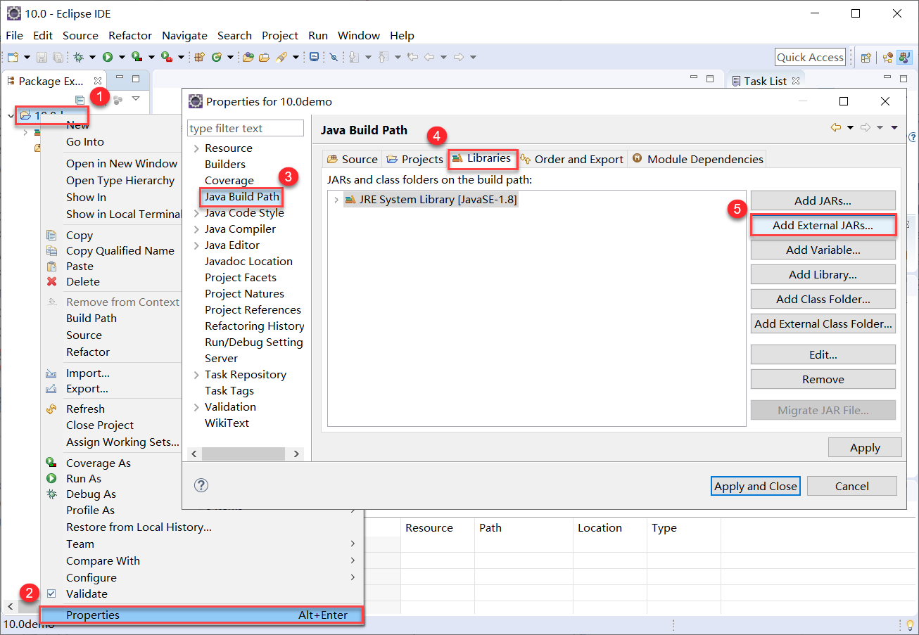Open the Run button dropdown arrow
919x635 pixels.
(x=121, y=57)
